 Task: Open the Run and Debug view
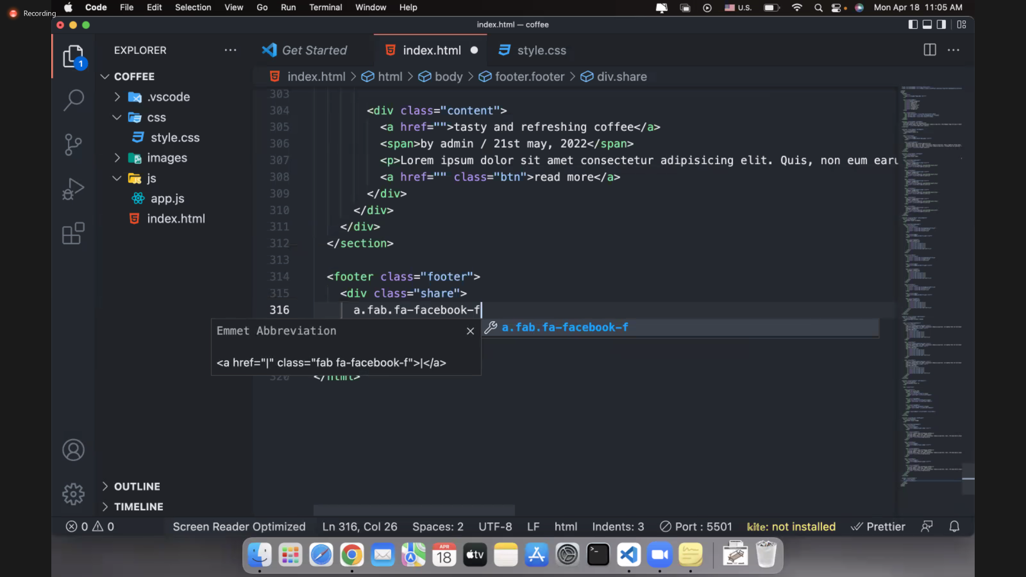pos(73,189)
